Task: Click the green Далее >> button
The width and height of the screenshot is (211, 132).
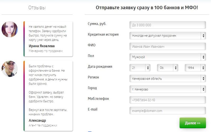Action: [x=193, y=123]
